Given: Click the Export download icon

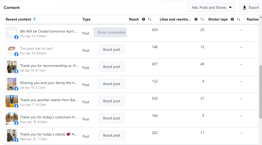Looking at the screenshot, I should (245, 7).
